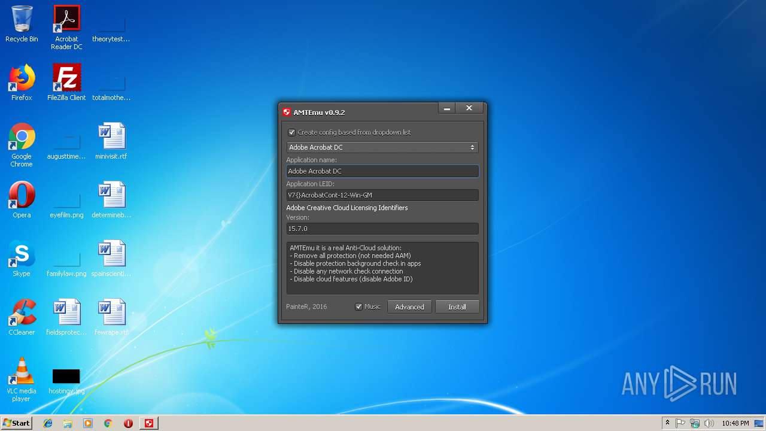Click the Application LEID input field

click(382, 195)
